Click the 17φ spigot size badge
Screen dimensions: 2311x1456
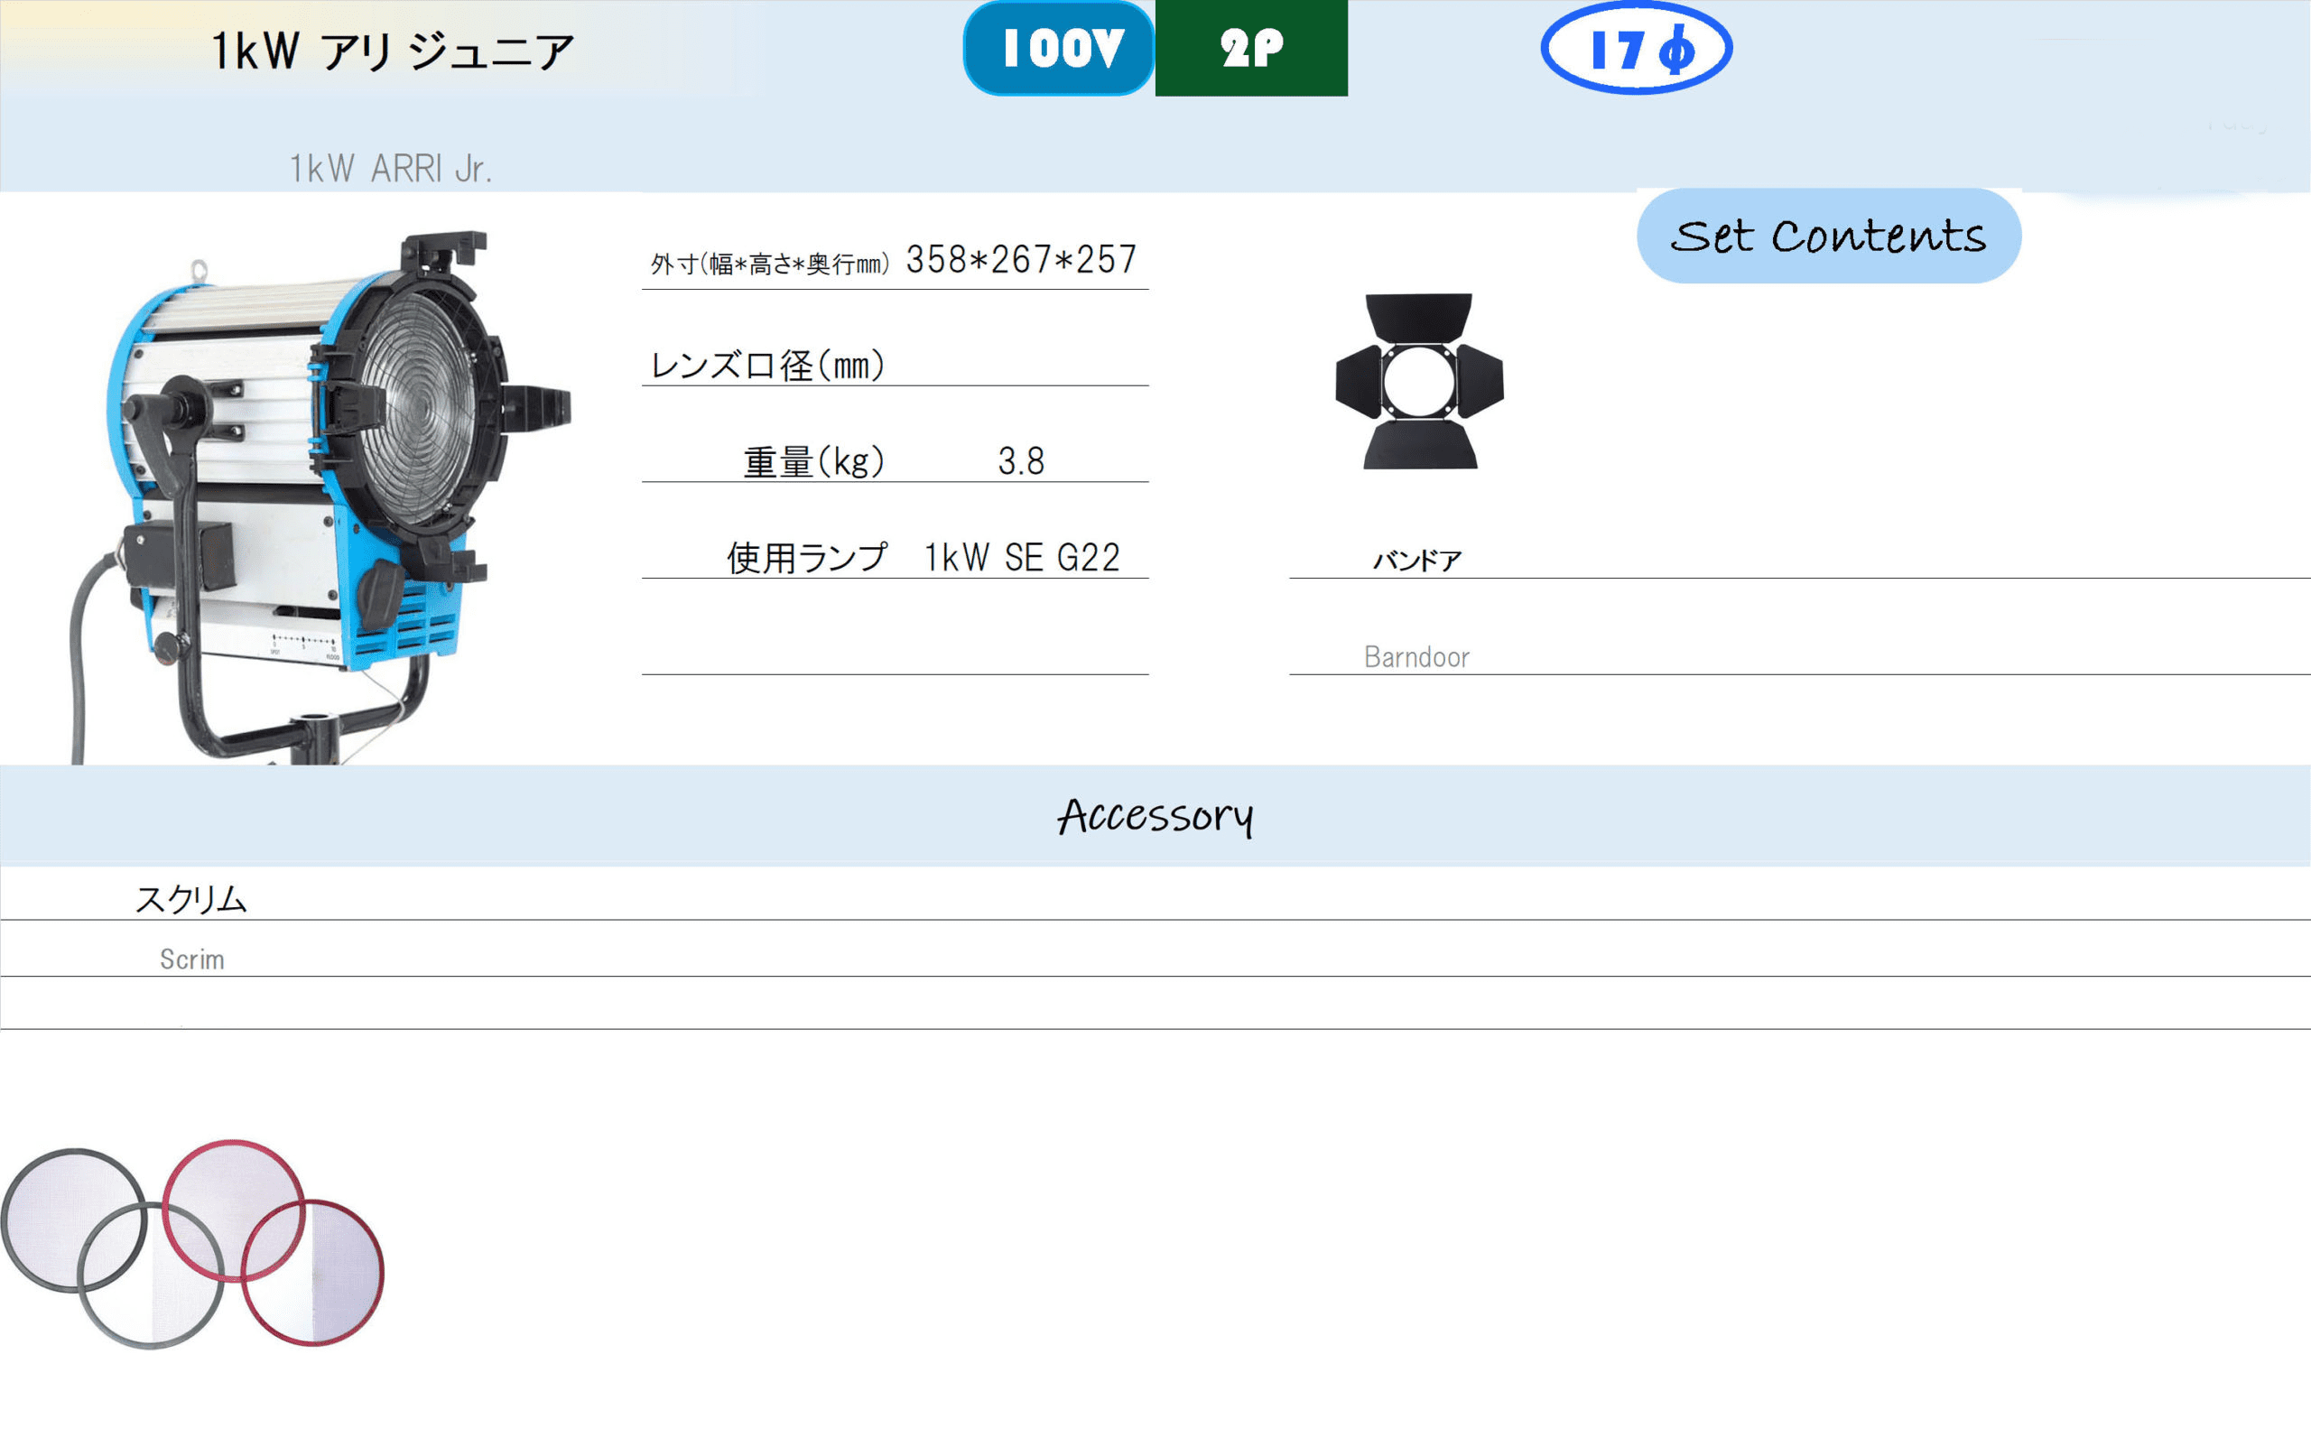(1637, 48)
